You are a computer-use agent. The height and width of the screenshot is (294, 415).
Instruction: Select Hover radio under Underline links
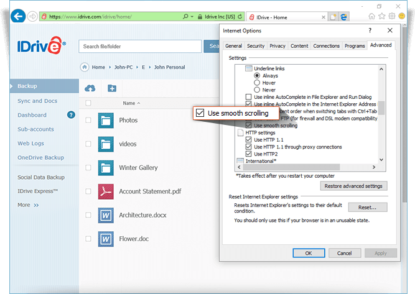[257, 83]
